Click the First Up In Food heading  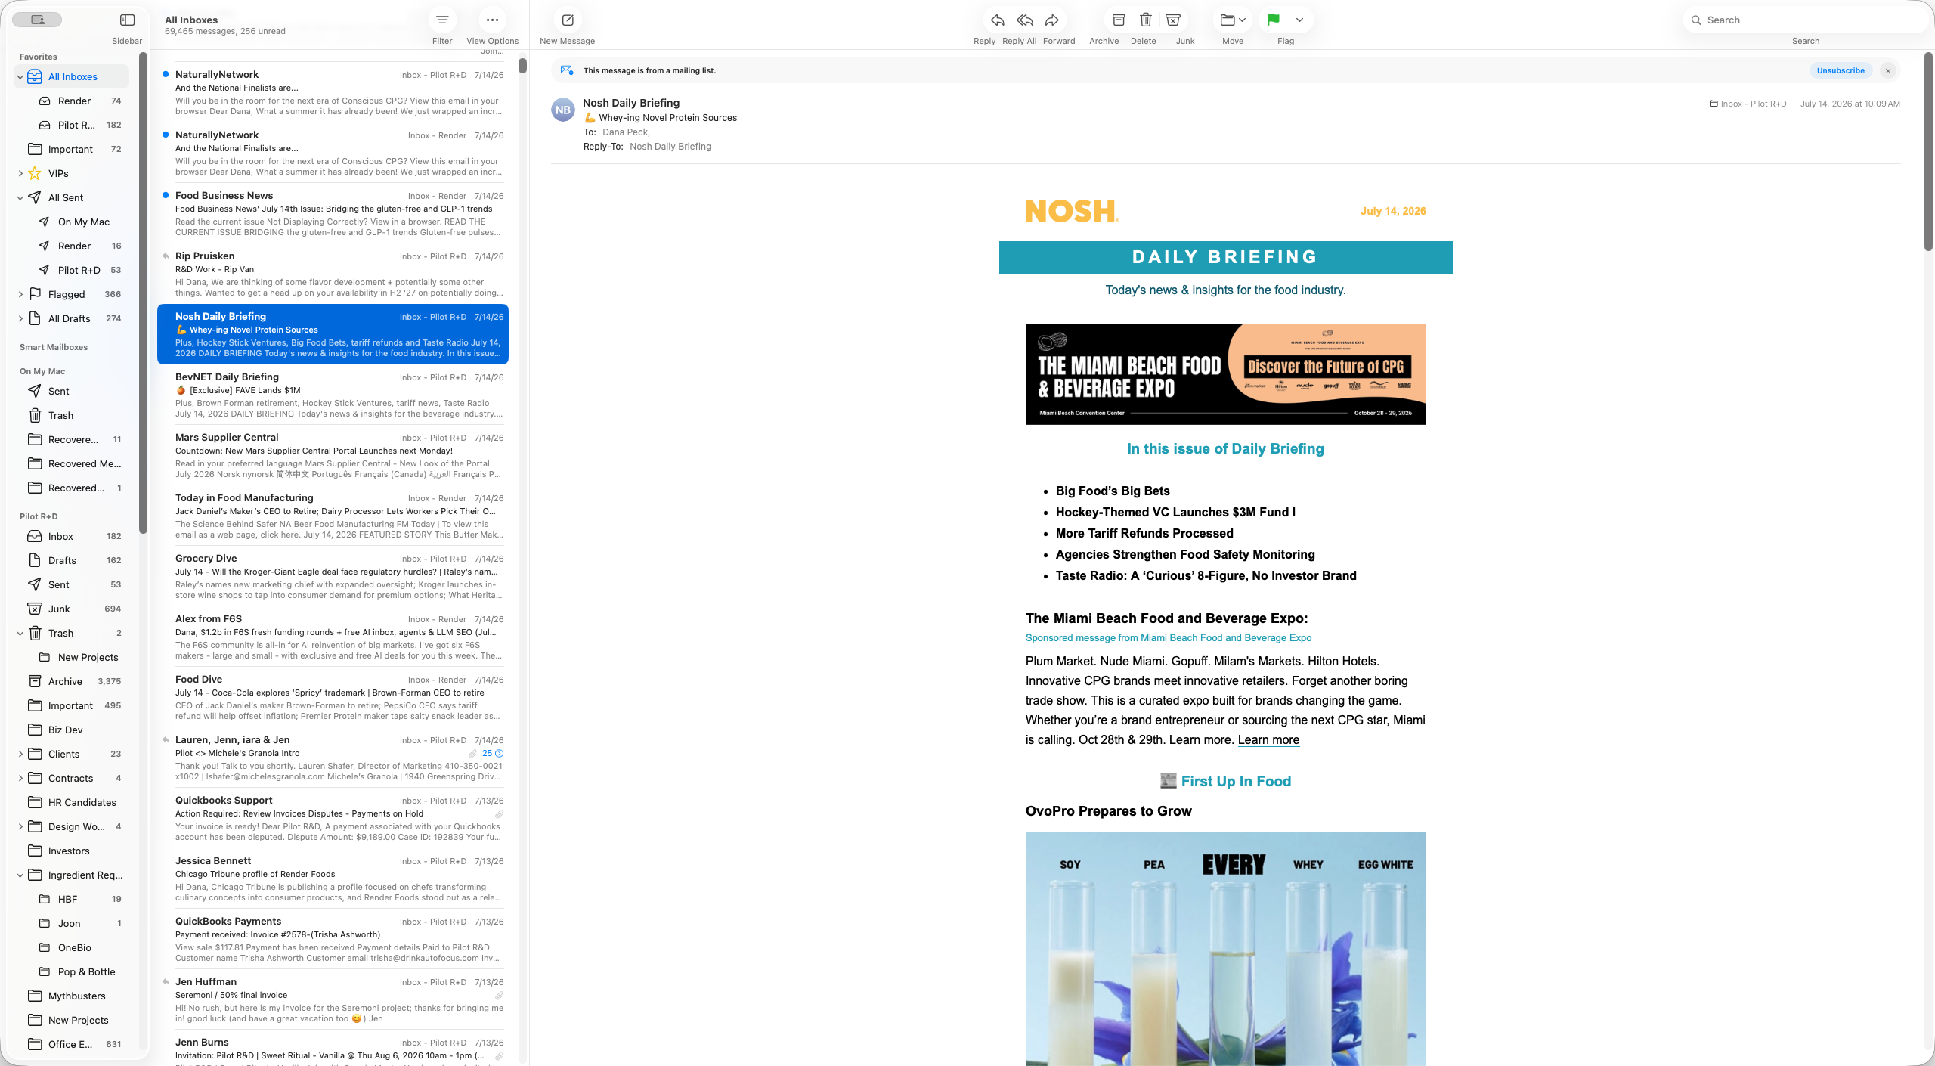pyautogui.click(x=1225, y=781)
